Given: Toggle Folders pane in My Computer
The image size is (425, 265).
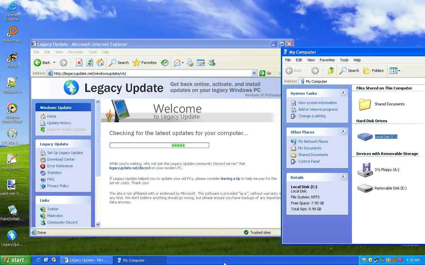Looking at the screenshot, I should (x=374, y=71).
